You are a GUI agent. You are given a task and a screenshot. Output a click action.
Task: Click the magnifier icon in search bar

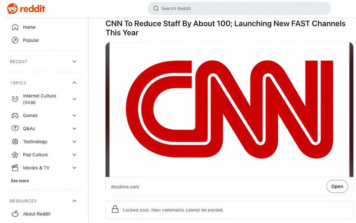click(156, 9)
